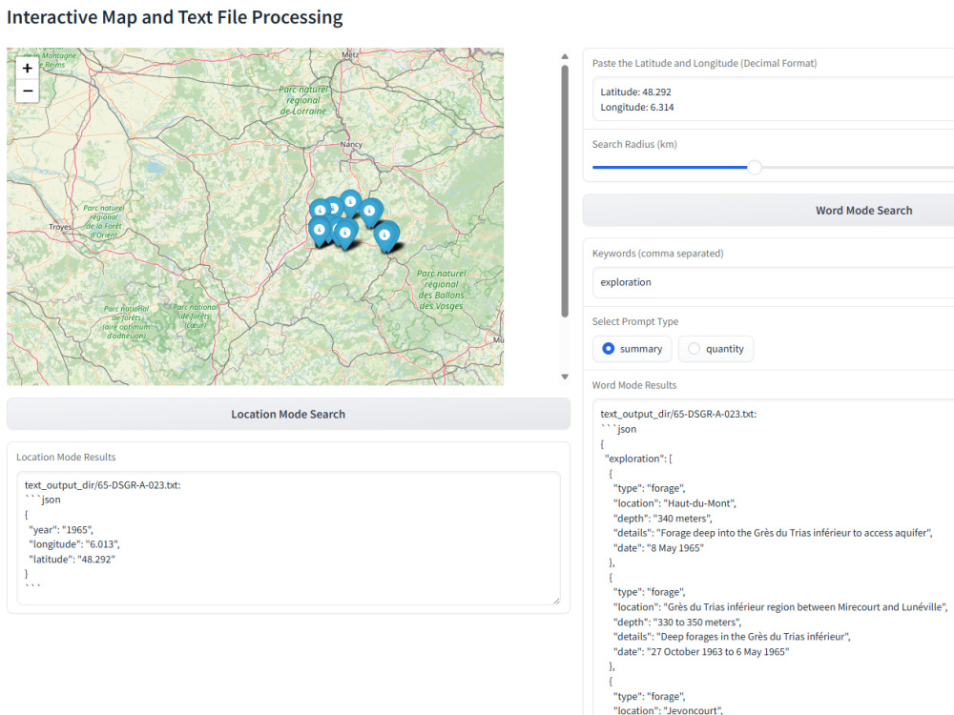Click the "latitude": "48.292" result line
Viewport: 954px width, 715px height.
[x=72, y=560]
